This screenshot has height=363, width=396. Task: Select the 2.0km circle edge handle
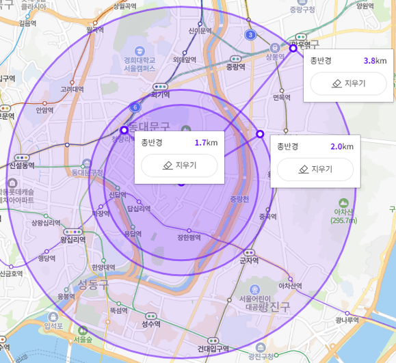click(x=260, y=134)
